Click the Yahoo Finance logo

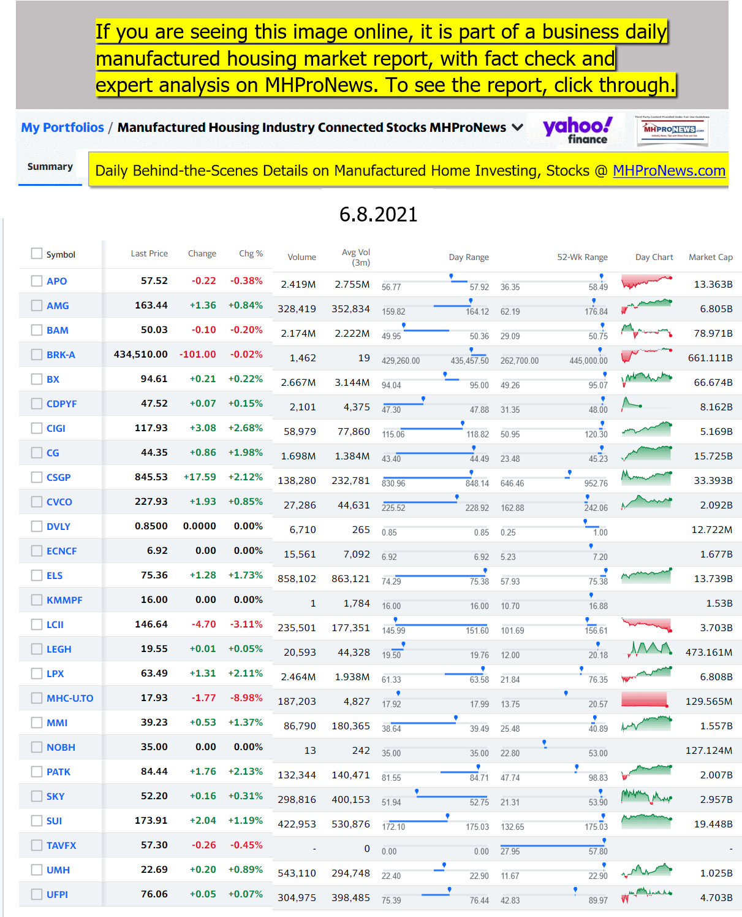pyautogui.click(x=577, y=129)
